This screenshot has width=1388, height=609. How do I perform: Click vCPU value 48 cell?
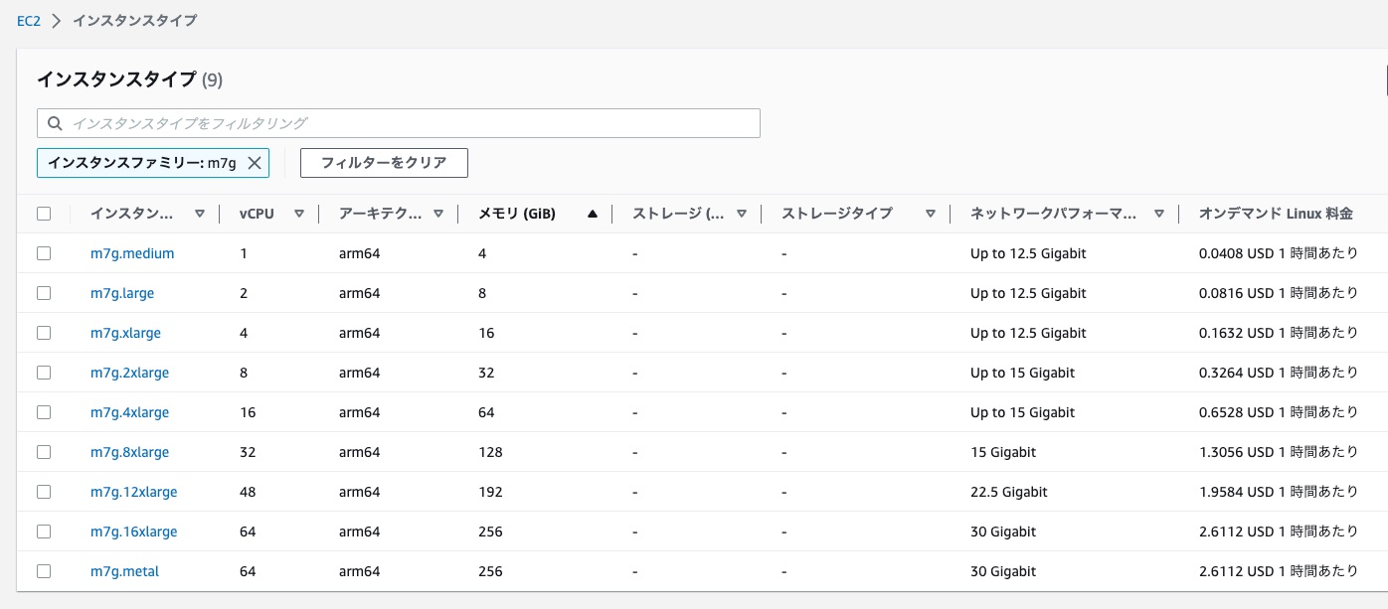tap(248, 492)
